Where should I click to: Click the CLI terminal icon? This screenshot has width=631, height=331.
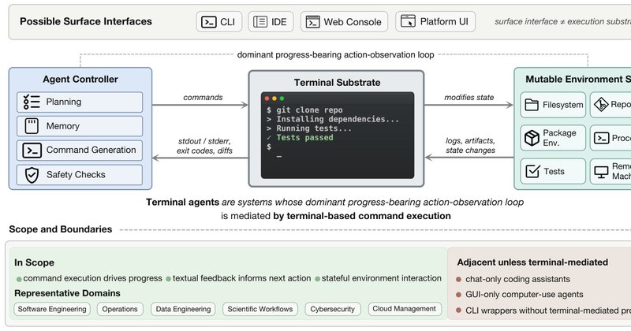(x=208, y=22)
